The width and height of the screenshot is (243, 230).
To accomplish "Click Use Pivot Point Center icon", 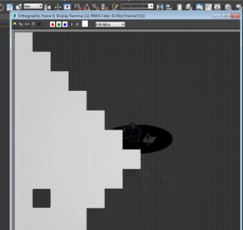I will click(x=48, y=7).
